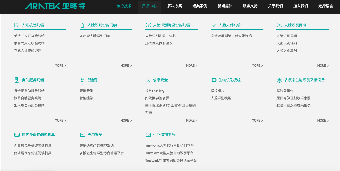
Task: Open 立式人证核验终端 link
Action: (28, 50)
